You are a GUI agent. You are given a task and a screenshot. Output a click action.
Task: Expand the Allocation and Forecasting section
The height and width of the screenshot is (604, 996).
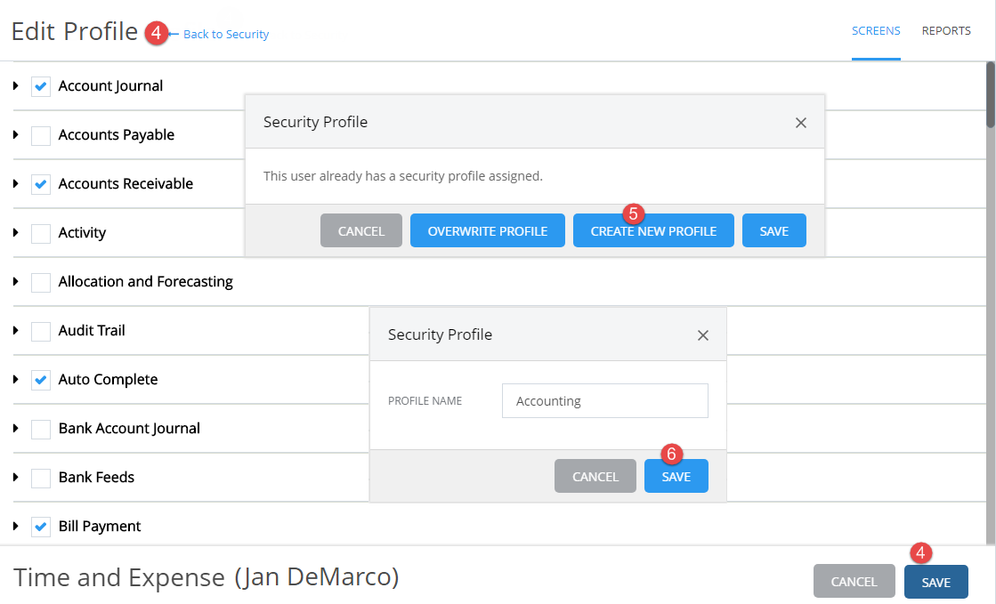13,282
